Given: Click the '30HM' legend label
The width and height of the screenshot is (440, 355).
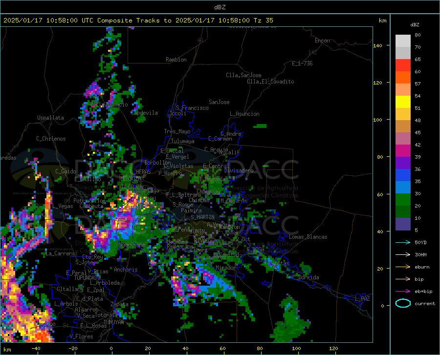Looking at the screenshot, I should pos(420,255).
